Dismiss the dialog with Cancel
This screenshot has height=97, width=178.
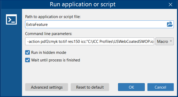pos(160,87)
